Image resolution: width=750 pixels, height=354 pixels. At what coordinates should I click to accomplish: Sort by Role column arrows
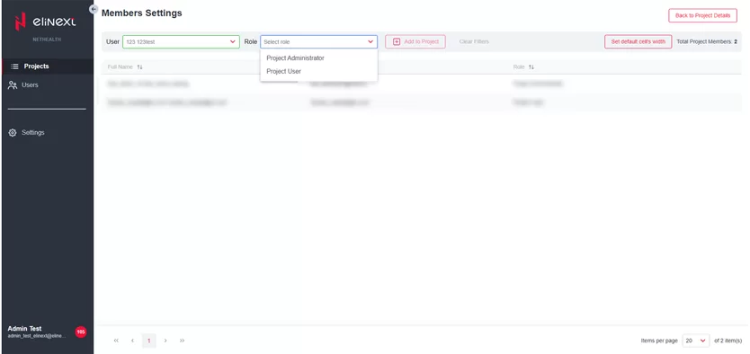point(531,67)
